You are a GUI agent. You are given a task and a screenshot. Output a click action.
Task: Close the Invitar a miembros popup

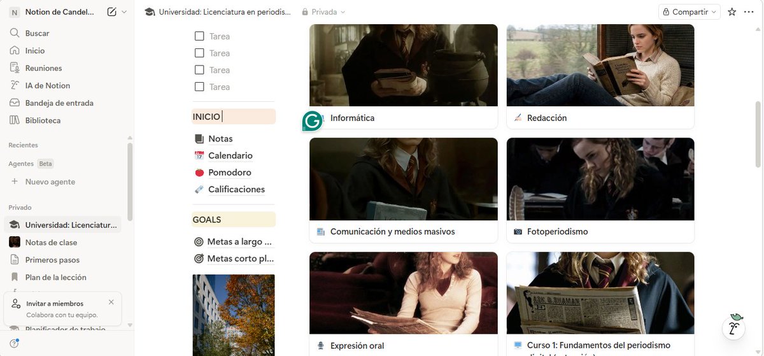click(x=111, y=303)
